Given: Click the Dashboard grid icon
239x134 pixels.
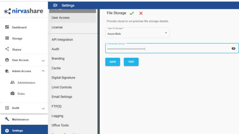Looking at the screenshot, I should pyautogui.click(x=7, y=27).
